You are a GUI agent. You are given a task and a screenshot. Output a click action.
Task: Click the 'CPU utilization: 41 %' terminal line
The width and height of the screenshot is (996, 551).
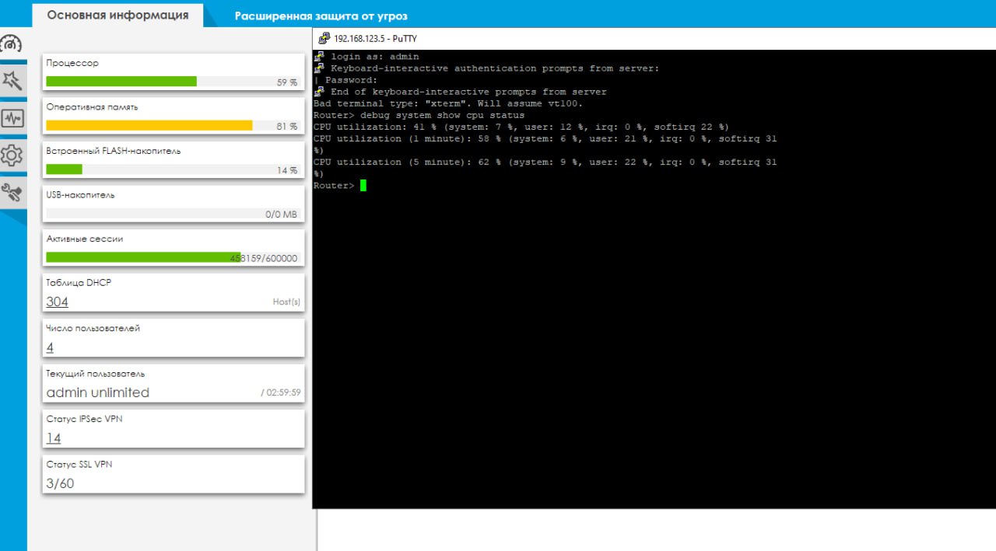pyautogui.click(x=521, y=127)
